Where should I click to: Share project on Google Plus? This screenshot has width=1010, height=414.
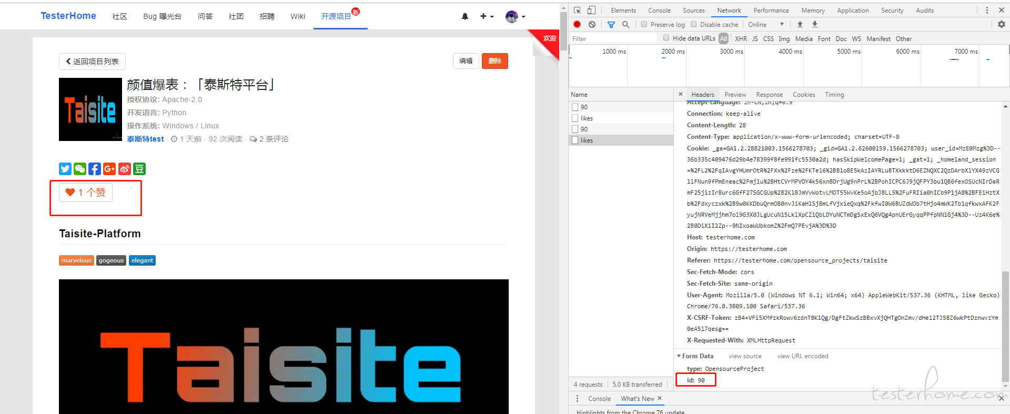click(x=109, y=169)
